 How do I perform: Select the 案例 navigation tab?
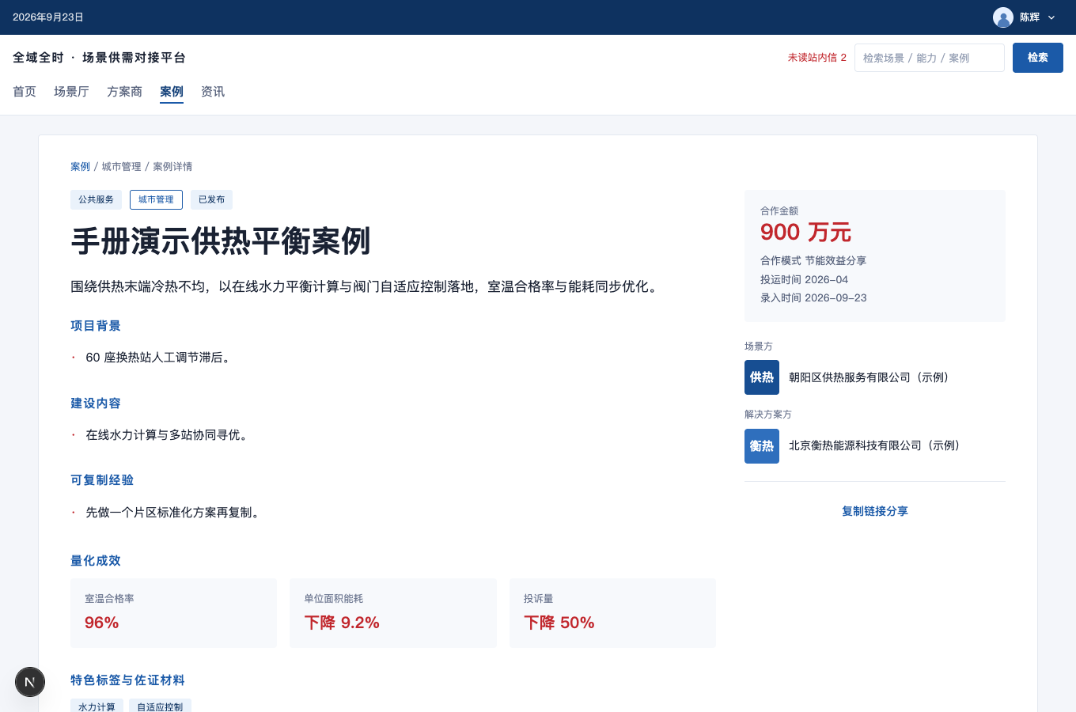pos(172,92)
